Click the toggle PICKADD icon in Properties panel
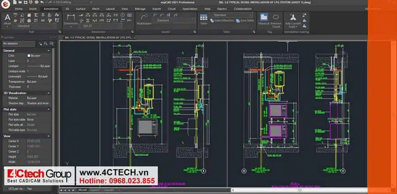The width and height of the screenshot is (397, 194). [52, 44]
